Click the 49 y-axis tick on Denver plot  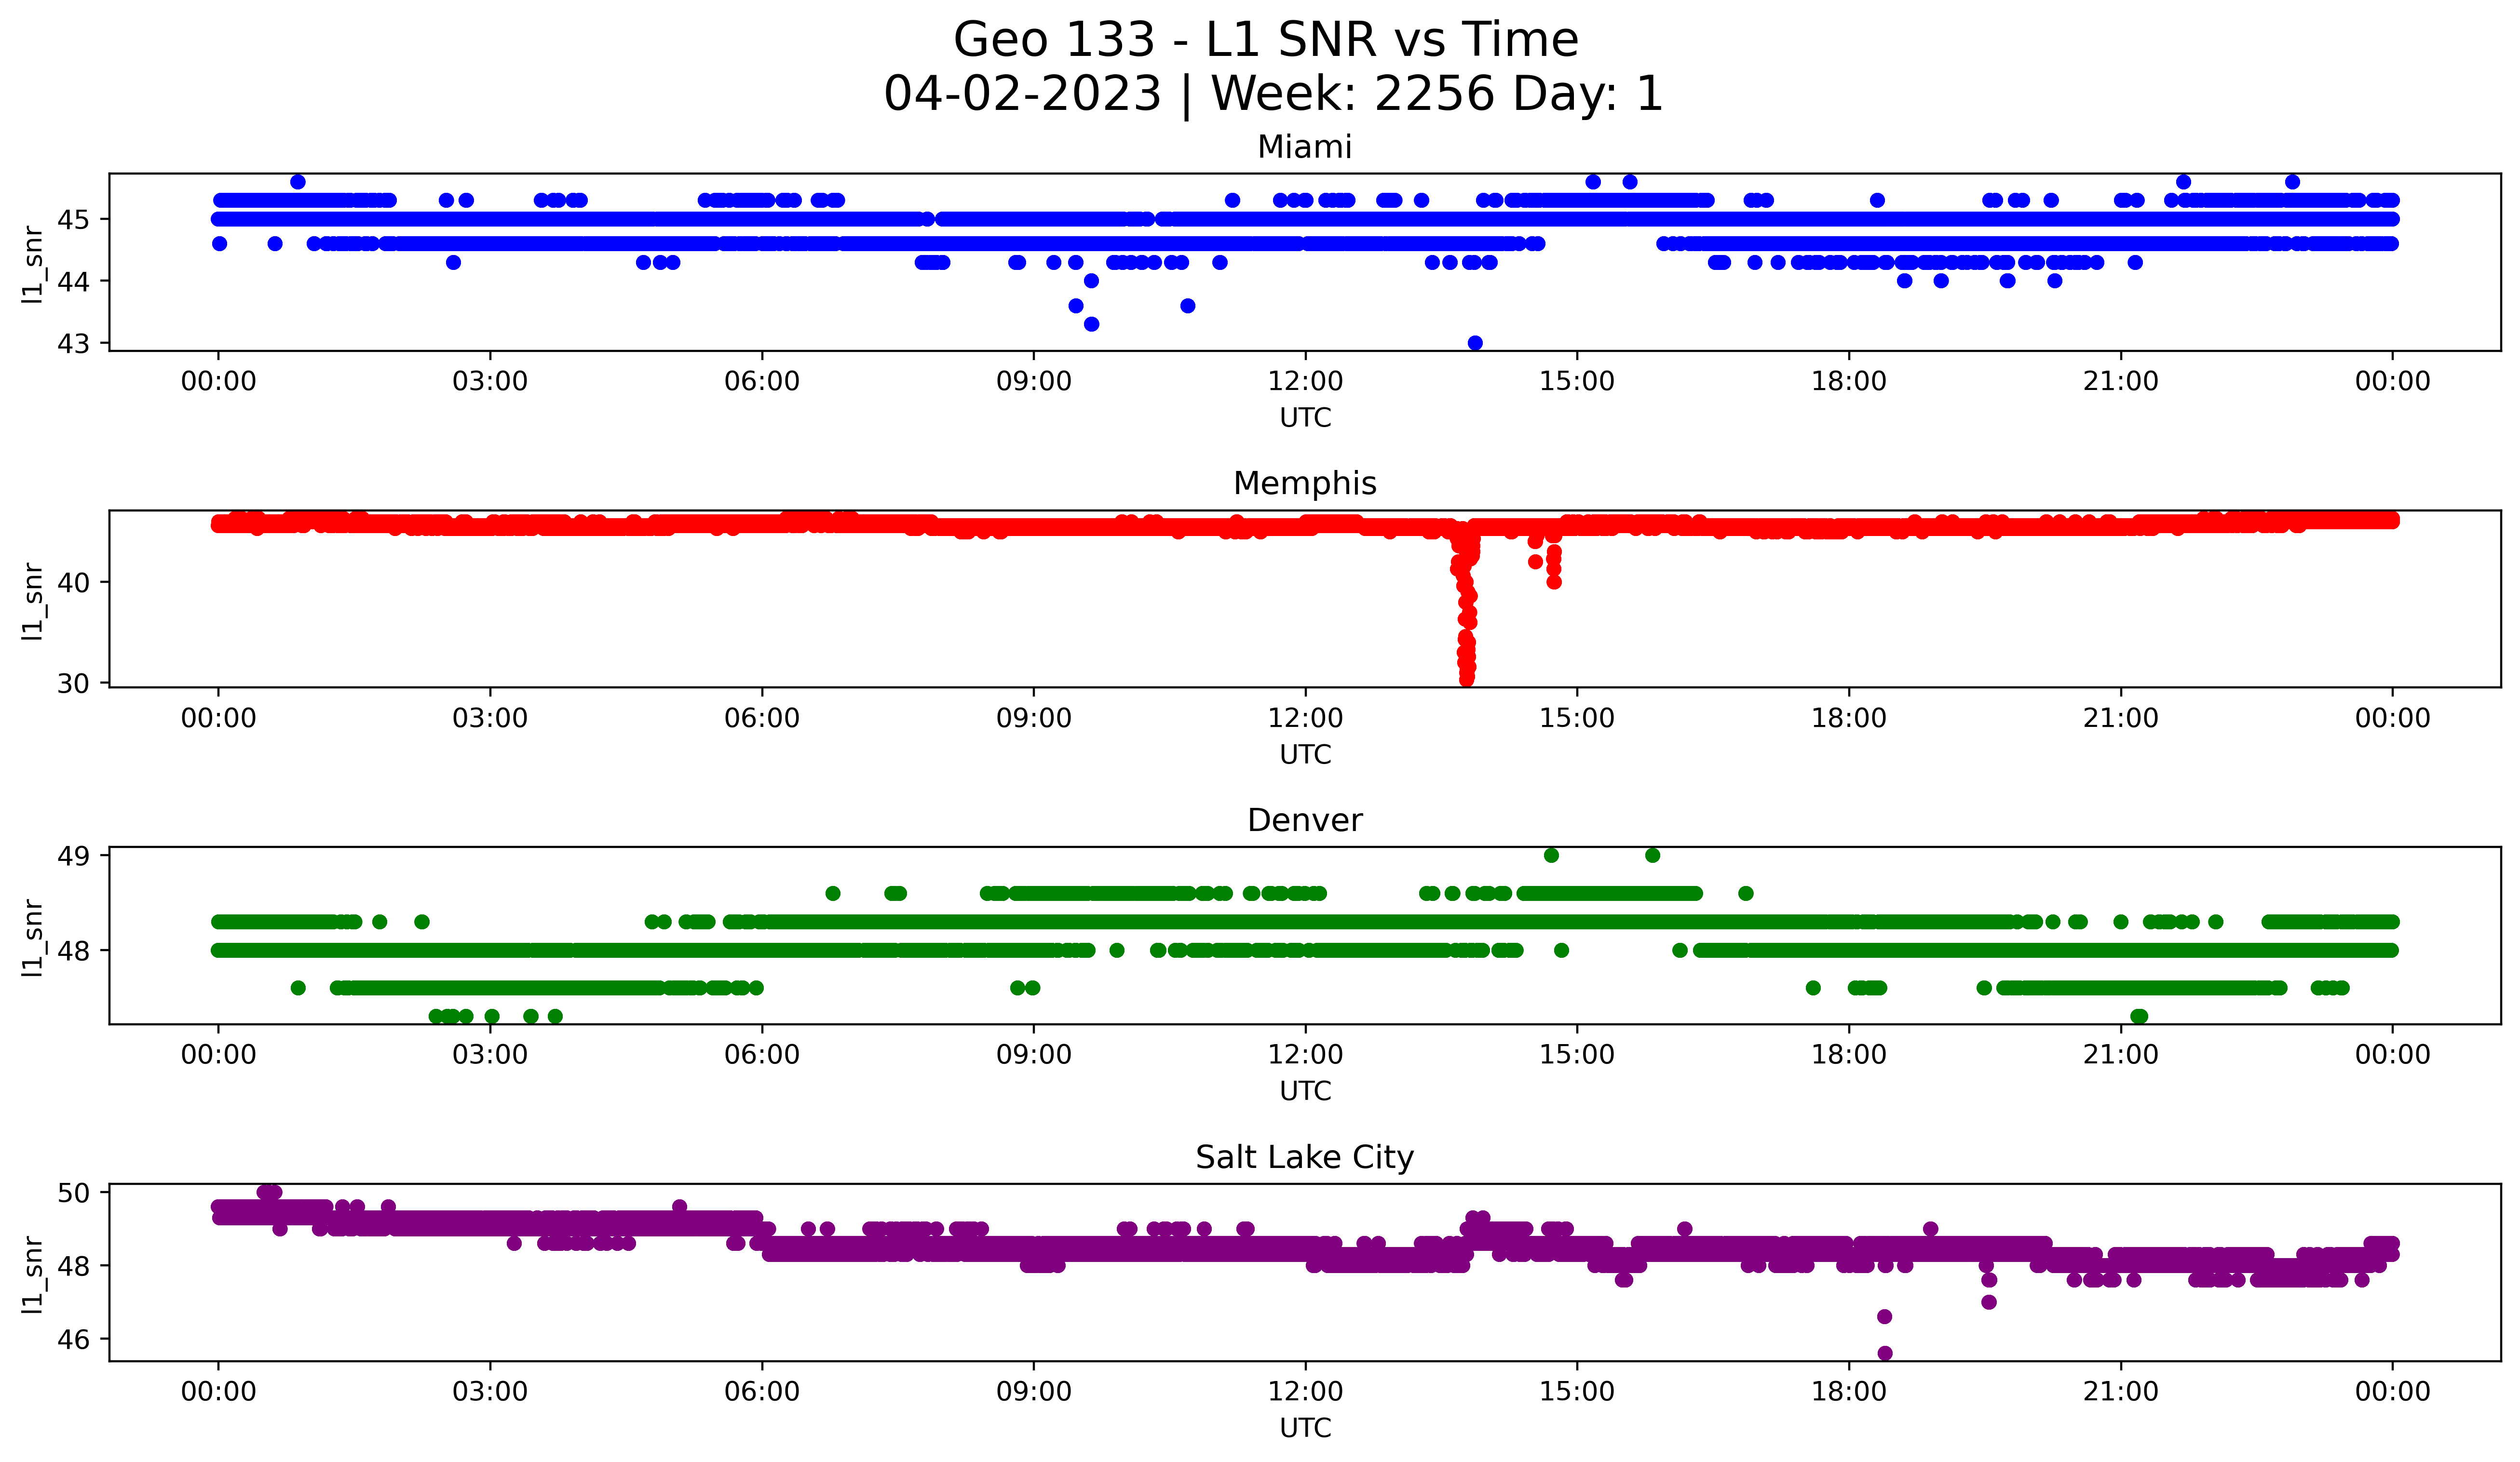click(x=73, y=857)
